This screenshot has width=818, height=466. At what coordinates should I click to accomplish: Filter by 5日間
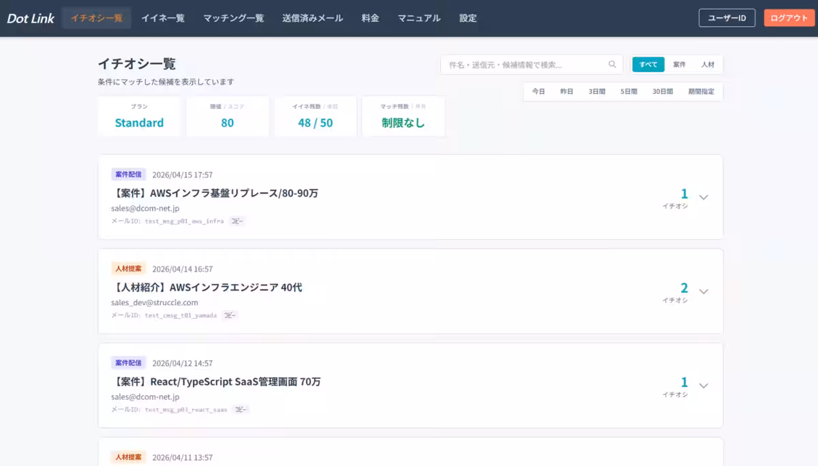[628, 91]
